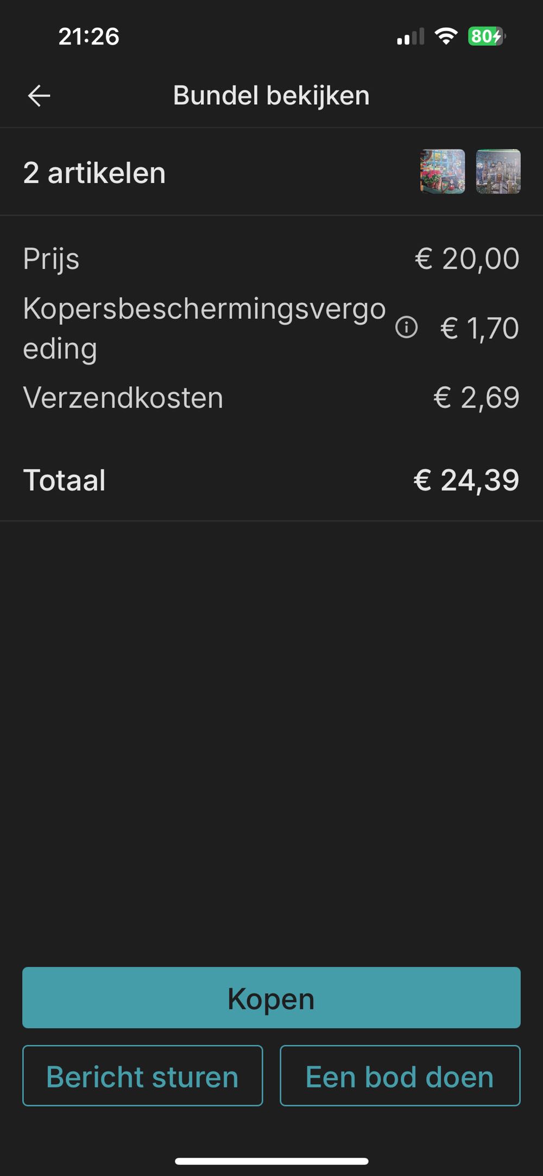Tap the cellular signal bars icon
Screen dimensions: 543x1176
coord(410,37)
